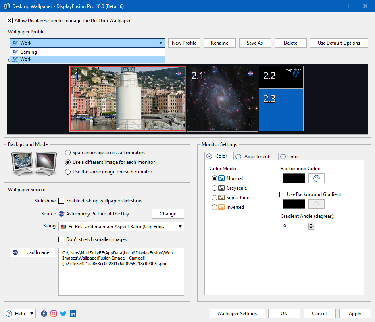Click the New Profile button
This screenshot has height=322, width=375.
184,43
